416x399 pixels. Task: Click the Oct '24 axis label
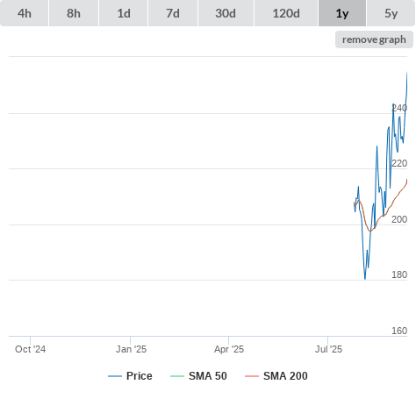pos(31,349)
